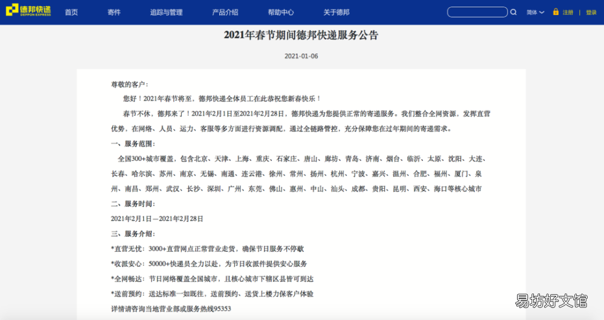Click the line starting *全网畅达

(212, 278)
